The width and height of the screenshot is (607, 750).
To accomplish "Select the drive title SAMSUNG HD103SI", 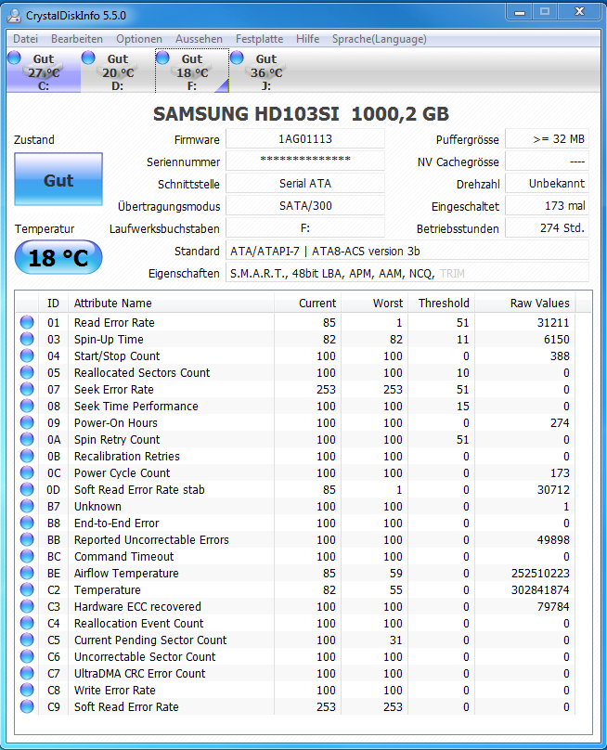I will (x=246, y=114).
